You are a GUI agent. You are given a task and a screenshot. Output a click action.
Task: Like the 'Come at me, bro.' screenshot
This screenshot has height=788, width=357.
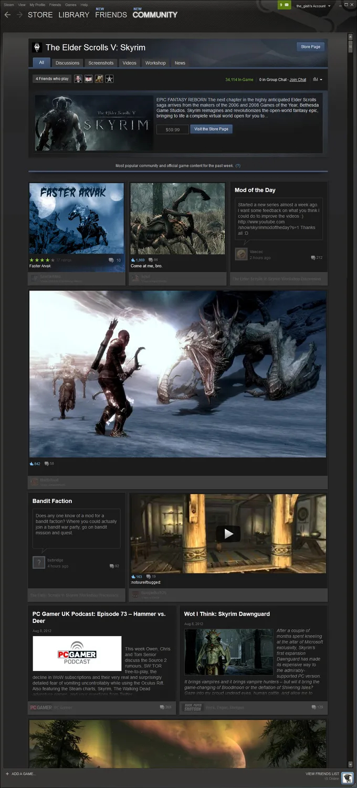(x=133, y=260)
